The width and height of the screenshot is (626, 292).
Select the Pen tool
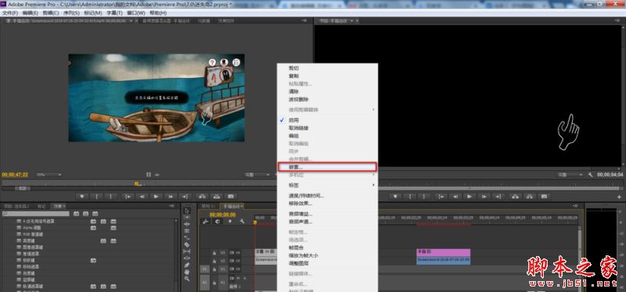pos(187,265)
